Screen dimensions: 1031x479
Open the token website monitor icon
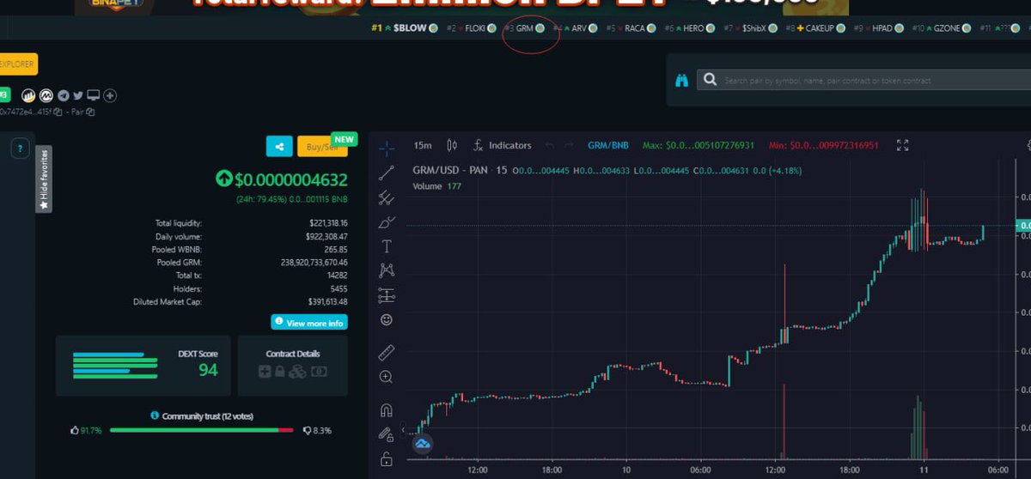point(94,95)
